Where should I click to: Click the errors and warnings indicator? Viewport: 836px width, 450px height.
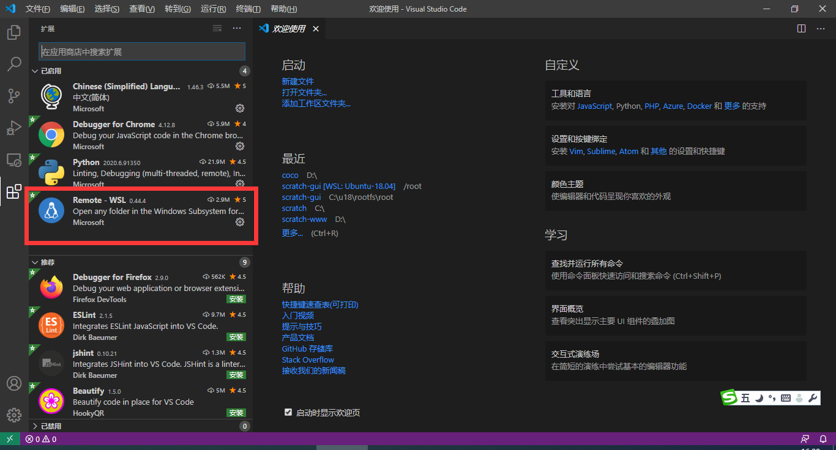click(x=40, y=439)
